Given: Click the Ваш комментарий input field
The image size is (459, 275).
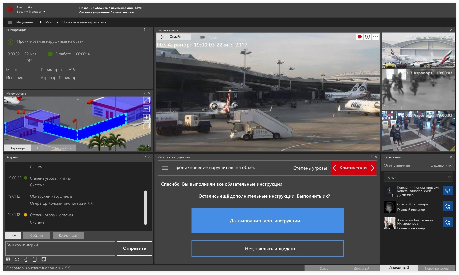Looking at the screenshot, I should click(60, 248).
